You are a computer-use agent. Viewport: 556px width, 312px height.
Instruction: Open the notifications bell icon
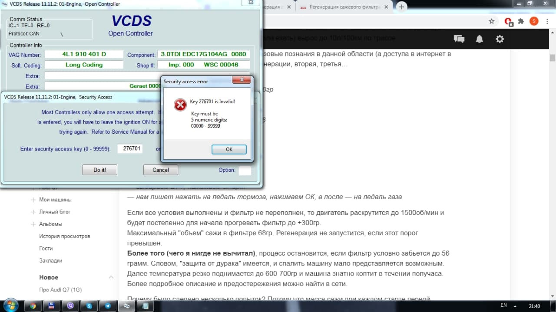pos(479,39)
